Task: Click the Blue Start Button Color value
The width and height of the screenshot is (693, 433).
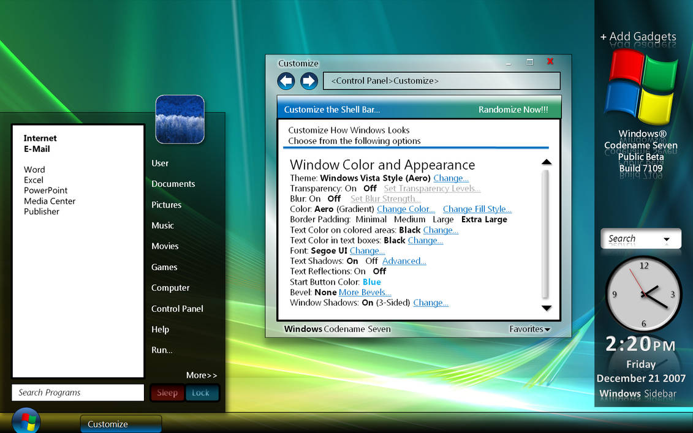Action: point(372,282)
